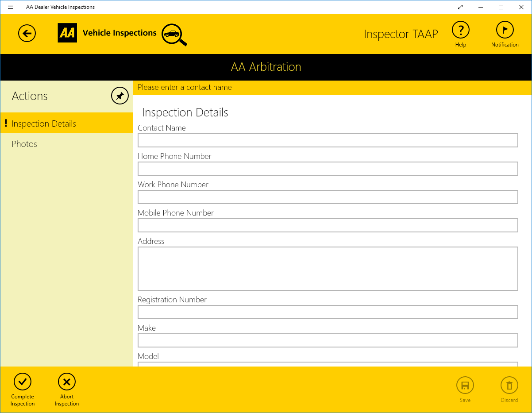Click the Model label
The image size is (532, 413).
point(148,356)
